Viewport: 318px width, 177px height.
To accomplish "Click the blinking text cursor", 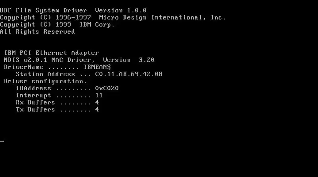I will [2, 141].
